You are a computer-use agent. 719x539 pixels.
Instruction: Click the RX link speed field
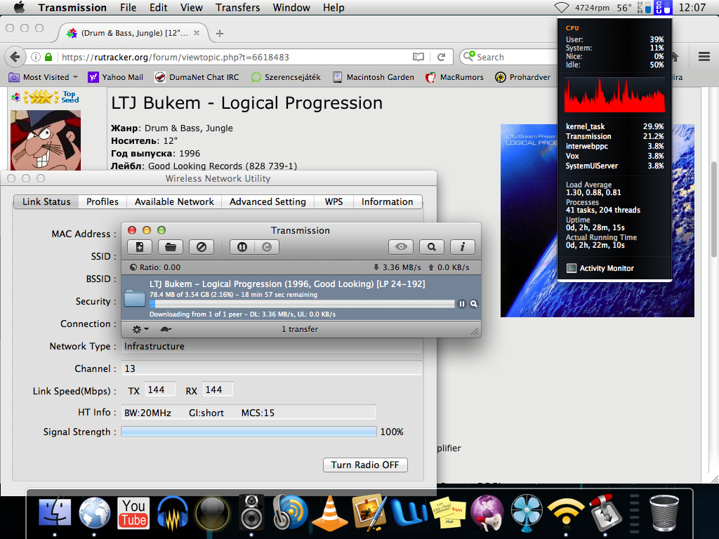coord(218,390)
